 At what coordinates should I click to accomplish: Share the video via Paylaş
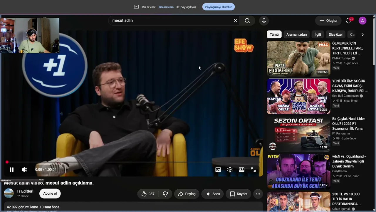(187, 194)
